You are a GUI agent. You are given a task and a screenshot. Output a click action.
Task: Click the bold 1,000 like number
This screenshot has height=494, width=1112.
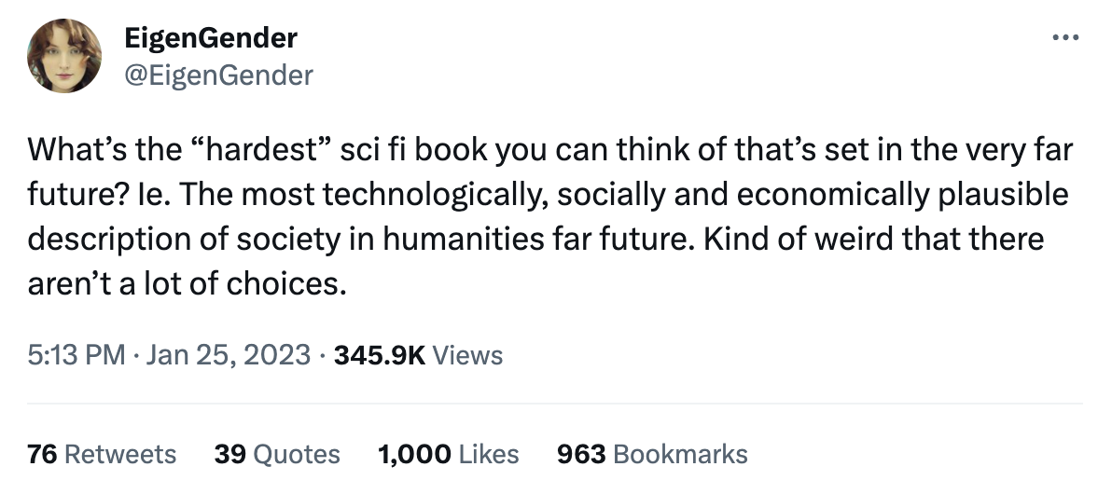click(x=415, y=454)
